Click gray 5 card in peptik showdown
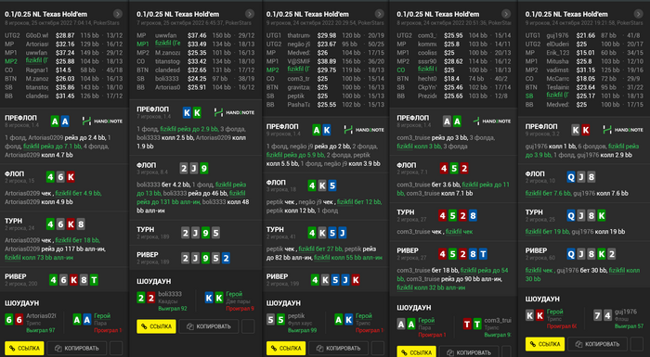 coord(271,319)
